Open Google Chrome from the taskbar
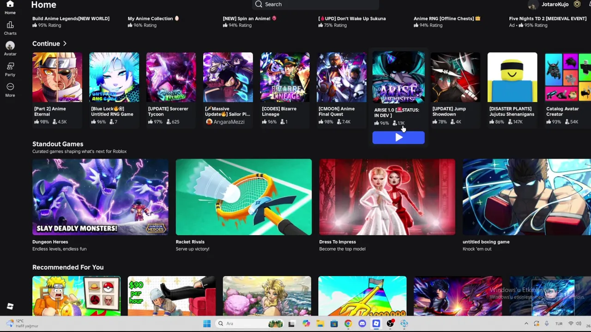The height and width of the screenshot is (332, 591). pos(348,324)
